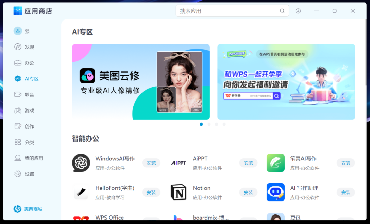Select the second carousel page dot
Image resolution: width=370 pixels, height=224 pixels.
click(209, 124)
